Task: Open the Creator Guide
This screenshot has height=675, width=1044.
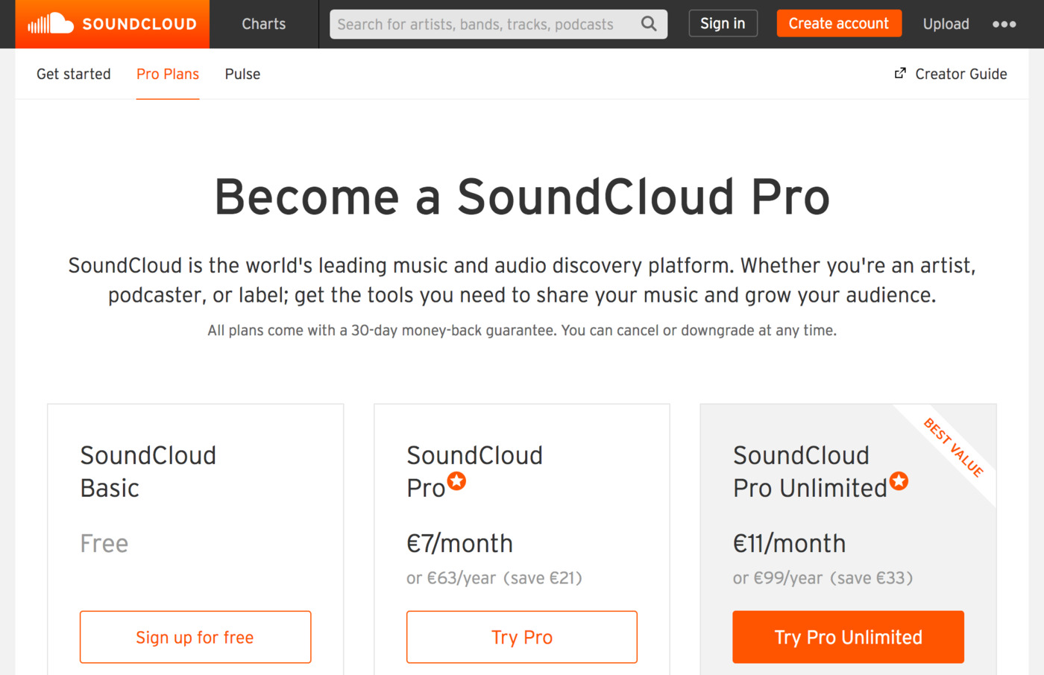Action: coord(961,74)
